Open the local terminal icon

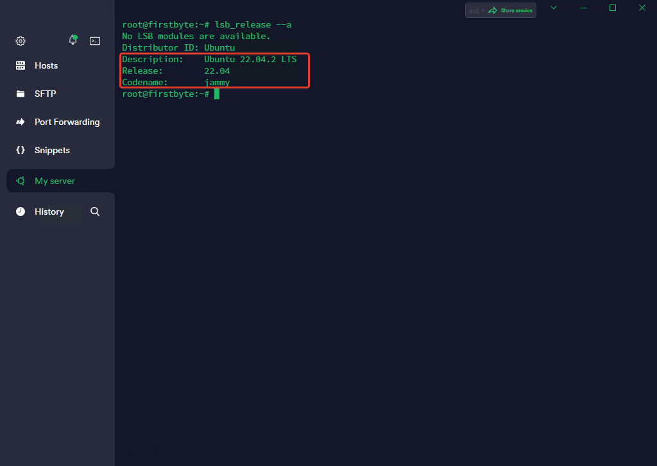[x=95, y=41]
